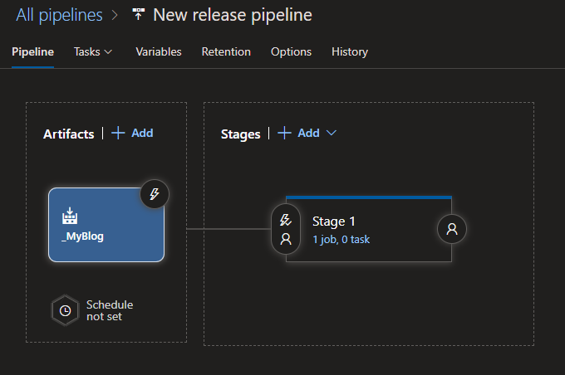Viewport: 565px width, 375px height.
Task: Open the Options tab
Action: tap(291, 51)
